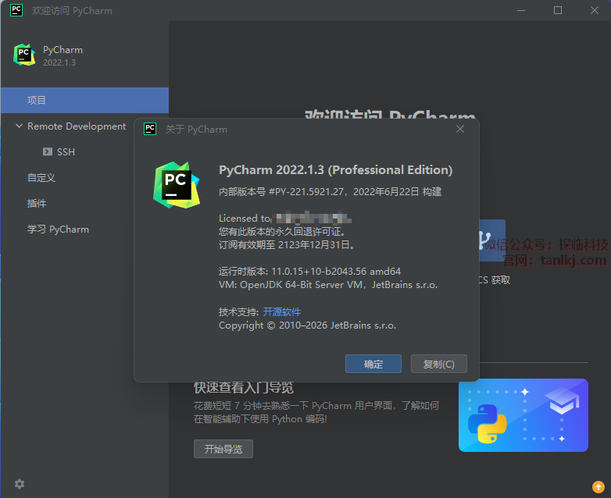This screenshot has width=611, height=498.
Task: Open the settings gear icon in sidebar
Action: [x=20, y=484]
